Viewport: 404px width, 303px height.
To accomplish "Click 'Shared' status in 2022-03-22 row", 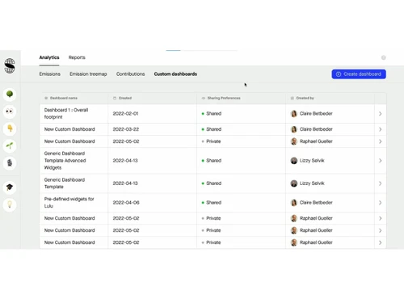I will click(214, 129).
